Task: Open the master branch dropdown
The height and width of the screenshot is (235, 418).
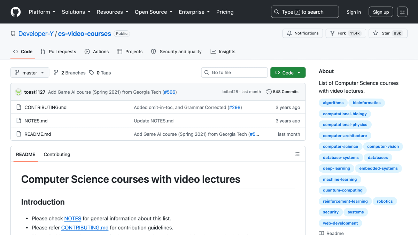Action: tap(30, 73)
